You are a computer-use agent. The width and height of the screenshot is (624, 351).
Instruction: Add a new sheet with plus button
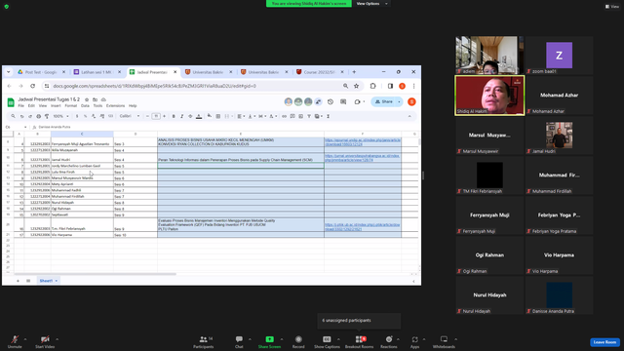point(18,281)
